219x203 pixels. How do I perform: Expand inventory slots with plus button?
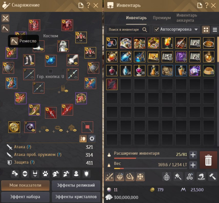click(193, 155)
